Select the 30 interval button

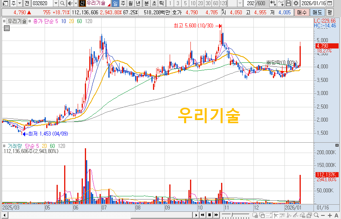point(208,3)
